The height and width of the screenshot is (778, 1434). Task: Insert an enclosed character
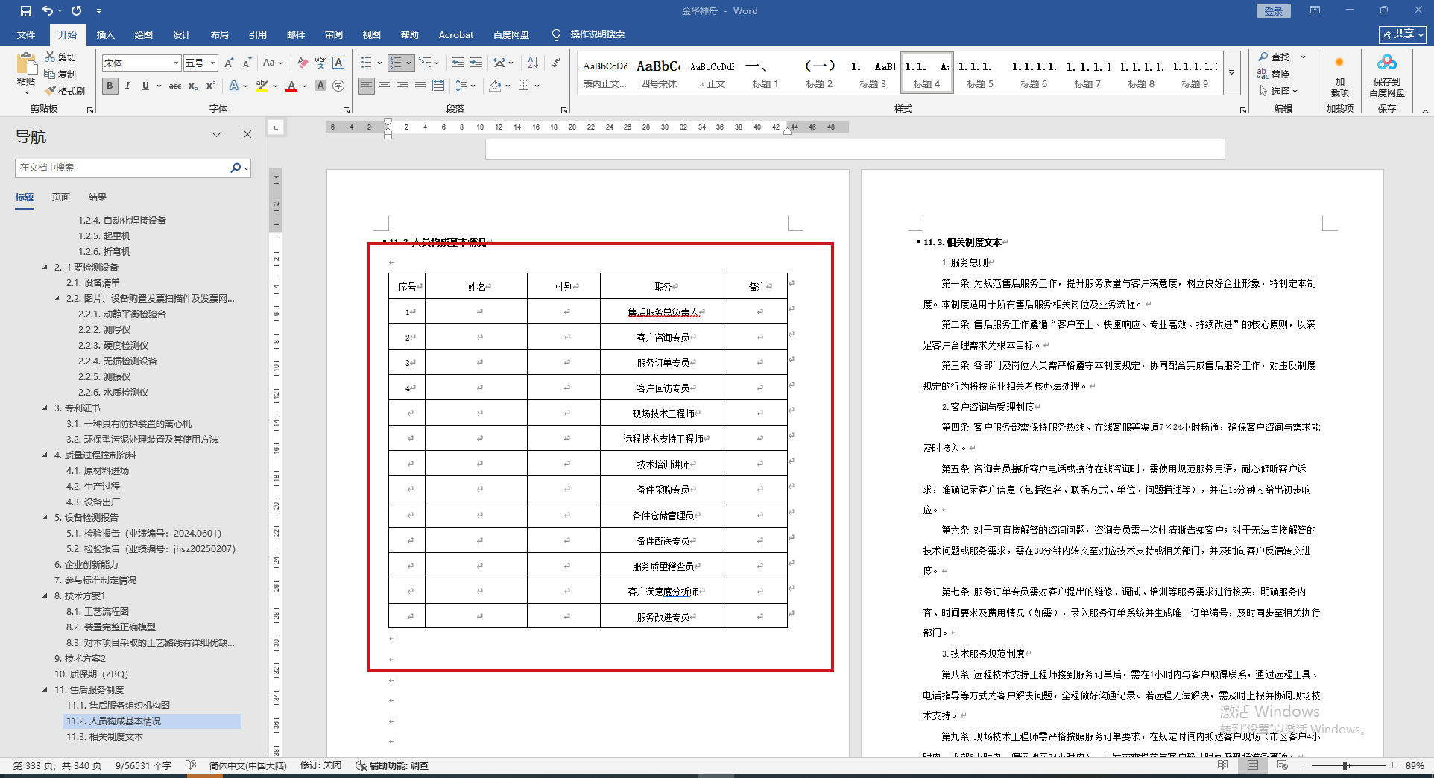338,86
